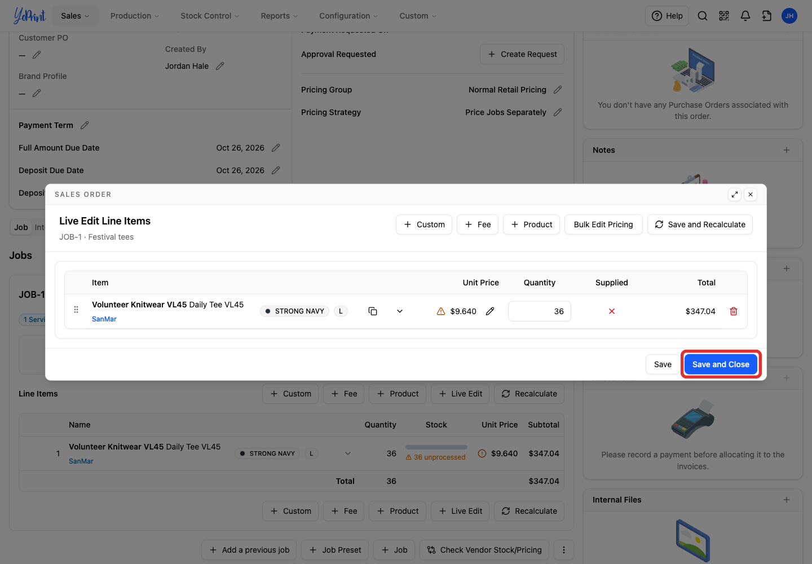Screen dimensions: 812x564
Task: Click the 36 unprocessed stock progress bar
Action: (x=436, y=447)
